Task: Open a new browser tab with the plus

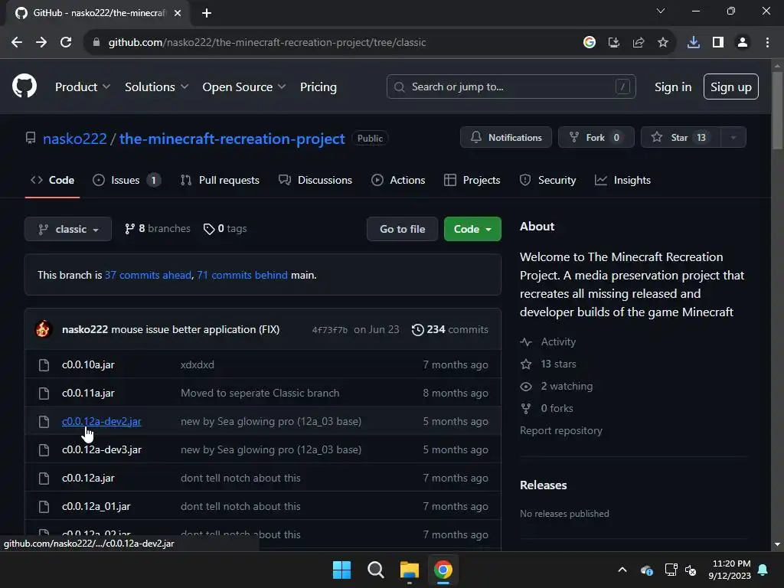Action: 207,13
